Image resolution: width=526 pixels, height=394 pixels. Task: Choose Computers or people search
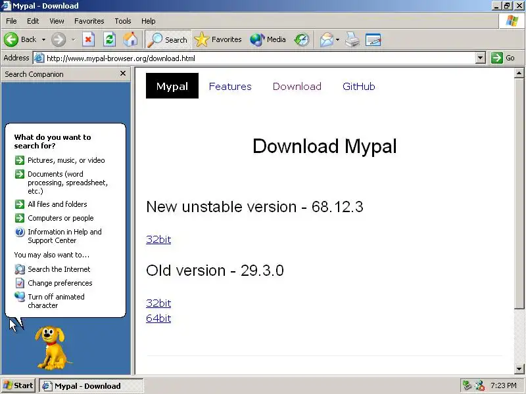55,218
